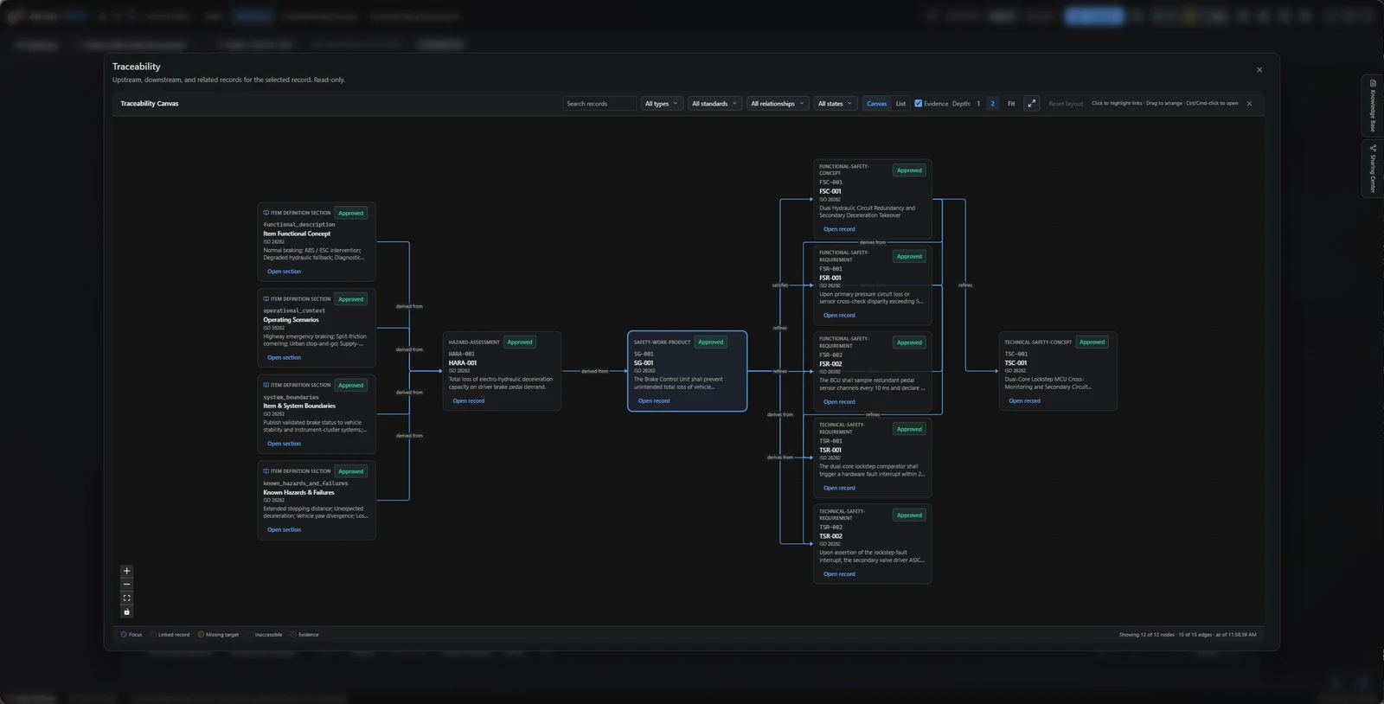Open section link for Known Hazards & Failures
The height and width of the screenshot is (704, 1384).
tap(284, 529)
